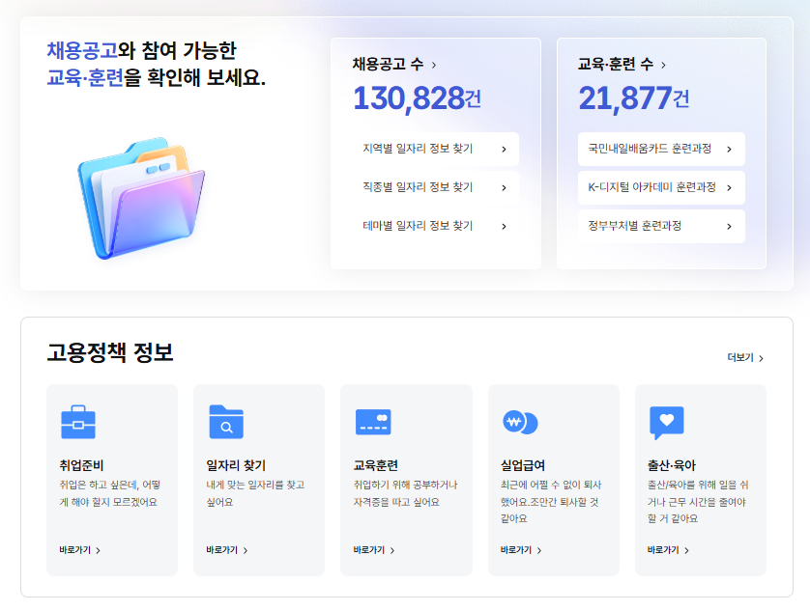
Task: Click the arrow next to 채용공고 수
Action: pyautogui.click(x=434, y=65)
